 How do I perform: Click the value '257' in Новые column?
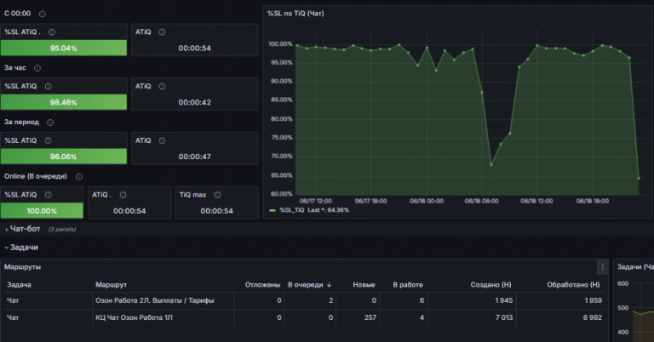click(370, 317)
